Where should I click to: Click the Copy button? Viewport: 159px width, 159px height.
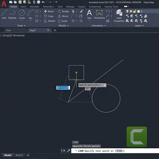(x=49, y=16)
